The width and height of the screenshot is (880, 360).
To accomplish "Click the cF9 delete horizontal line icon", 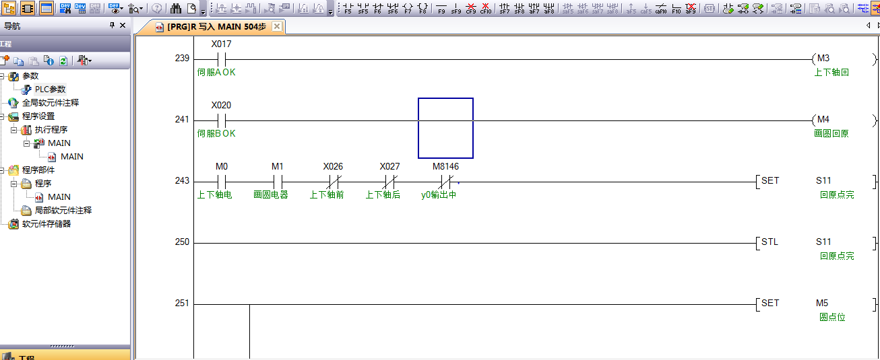I will point(471,8).
